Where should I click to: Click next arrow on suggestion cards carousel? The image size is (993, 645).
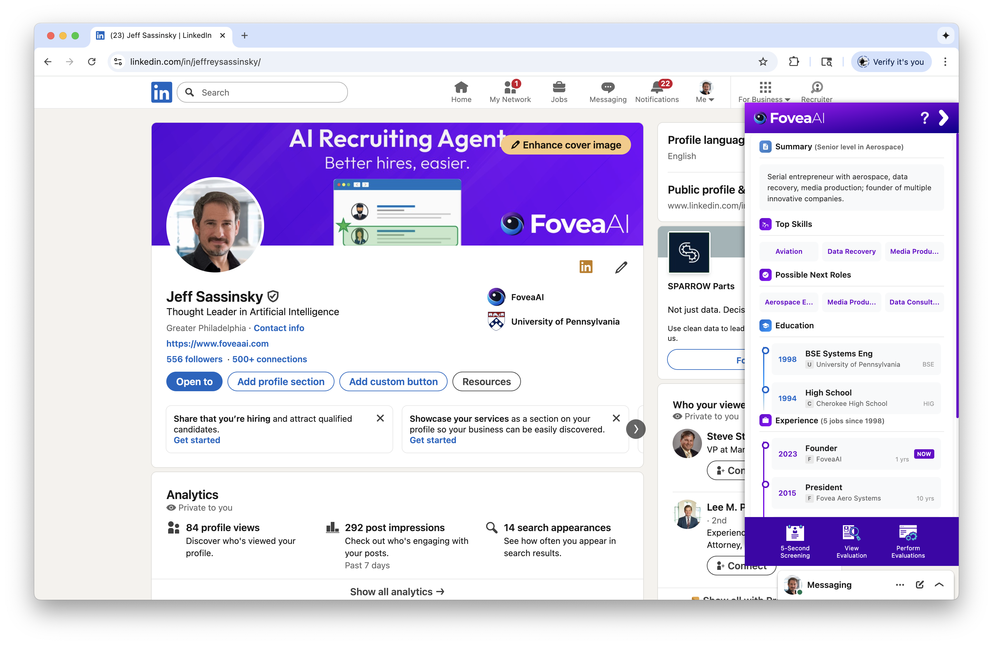coord(635,429)
